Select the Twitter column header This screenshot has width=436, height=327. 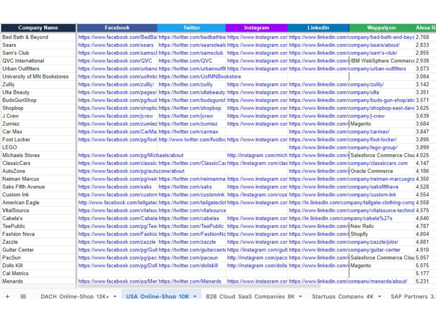191,28
